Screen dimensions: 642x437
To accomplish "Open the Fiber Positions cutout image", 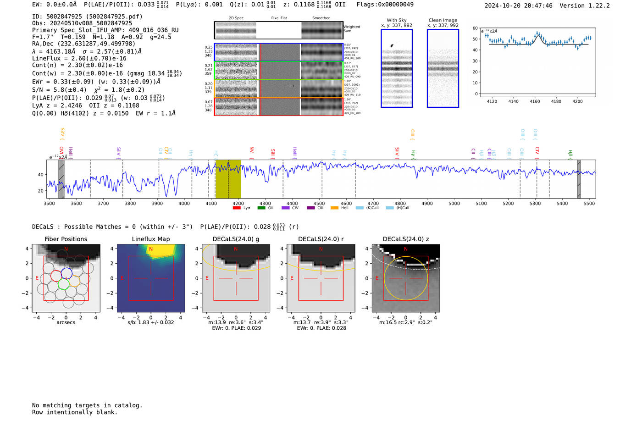I will (66, 278).
